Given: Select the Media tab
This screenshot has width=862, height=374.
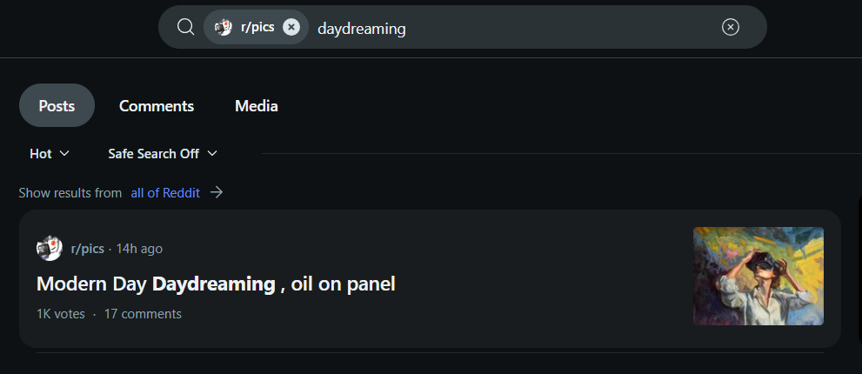Looking at the screenshot, I should (257, 106).
